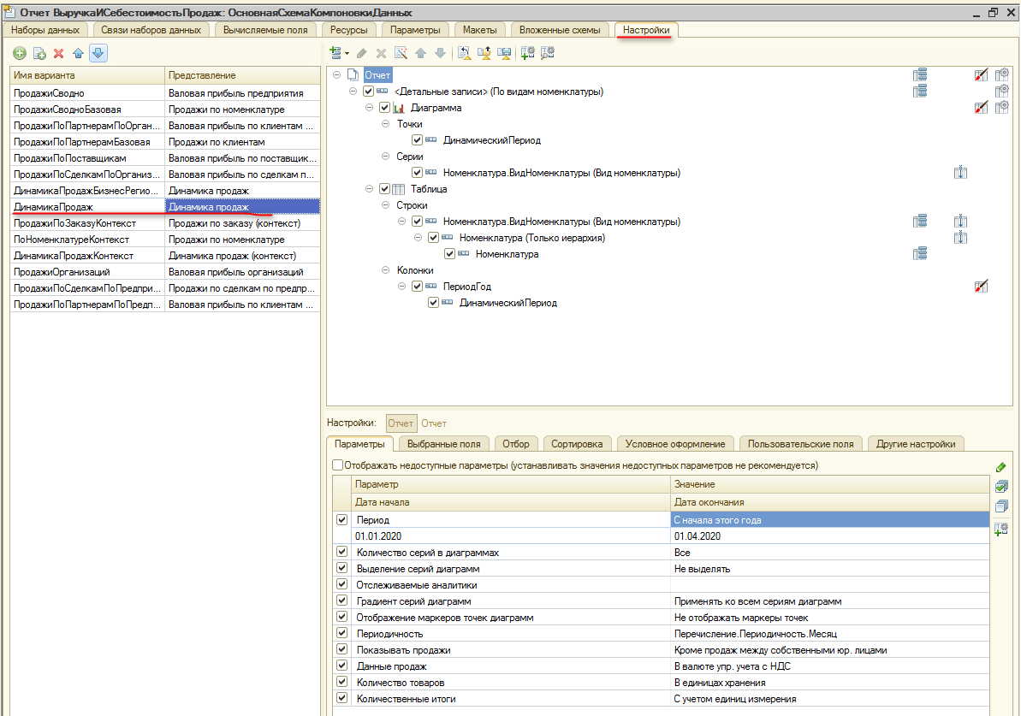
Task: Toggle the Таблица checkbox in structure tree
Action: (x=384, y=189)
